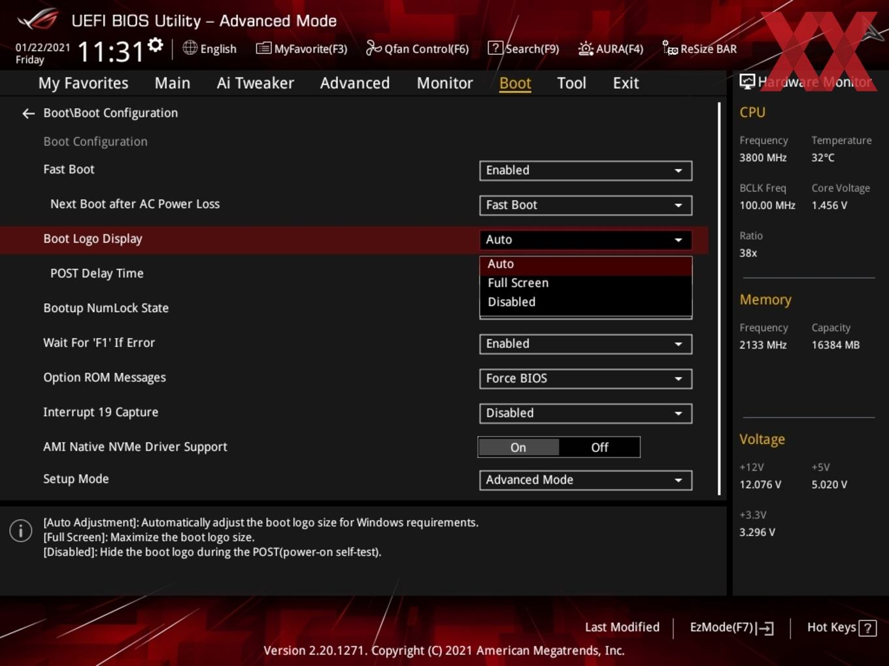
Task: Click the BCLK Freq 100.00 MHz value
Action: [x=767, y=205]
